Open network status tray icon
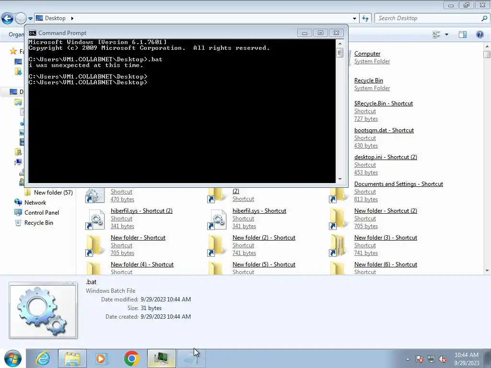The height and width of the screenshot is (368, 491). 431,359
